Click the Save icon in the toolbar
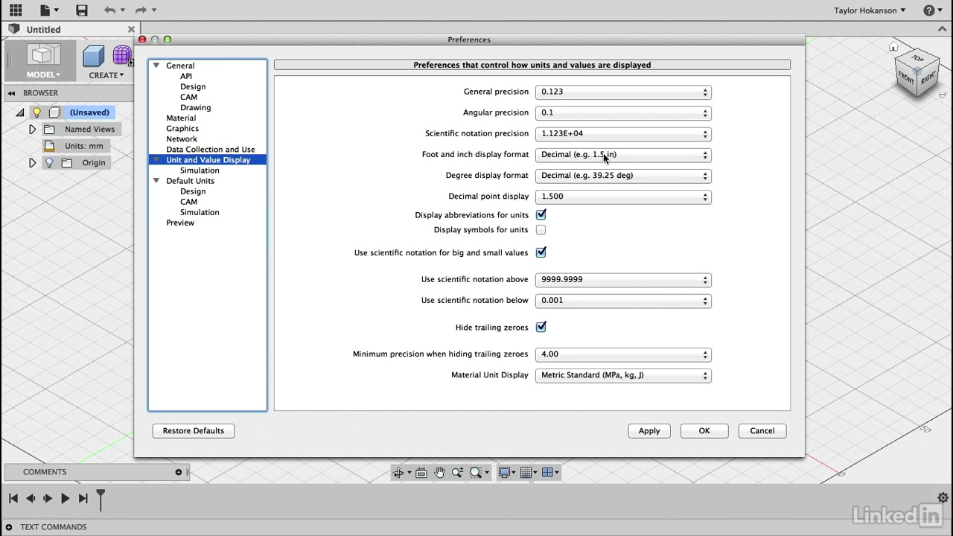 click(x=82, y=10)
